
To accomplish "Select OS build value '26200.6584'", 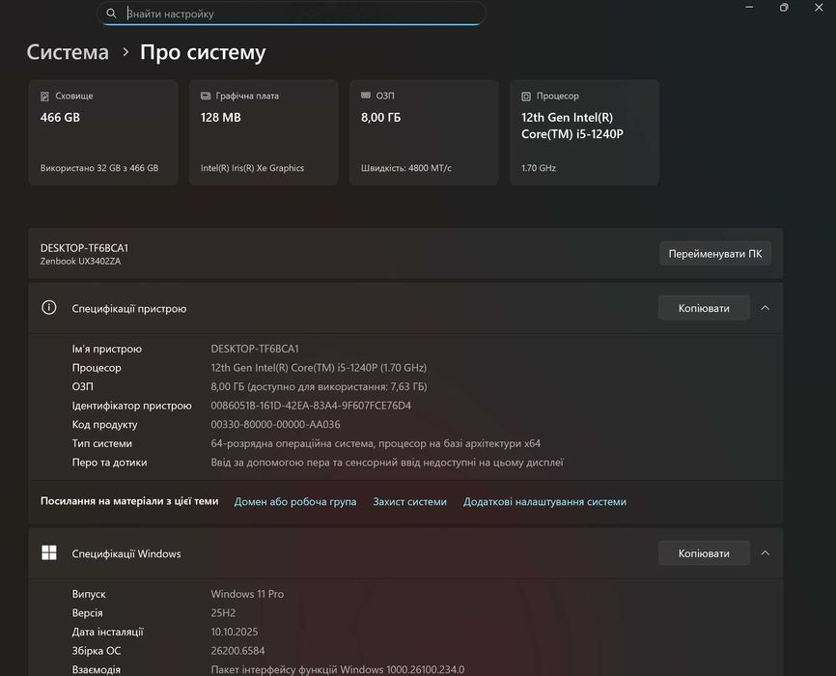I will click(x=237, y=650).
